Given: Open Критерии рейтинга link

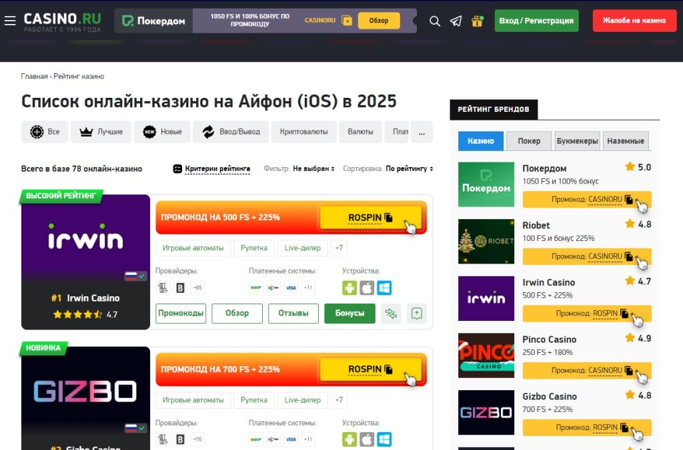Looking at the screenshot, I should pyautogui.click(x=211, y=168).
